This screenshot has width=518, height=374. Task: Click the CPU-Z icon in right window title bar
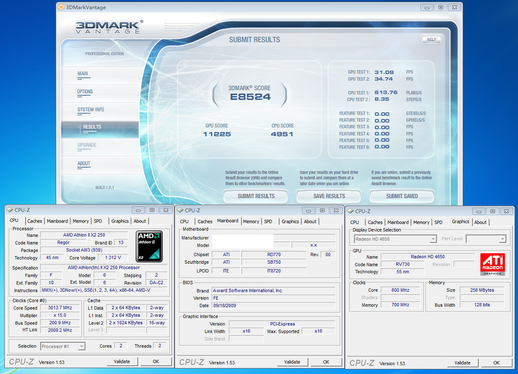[x=350, y=211]
